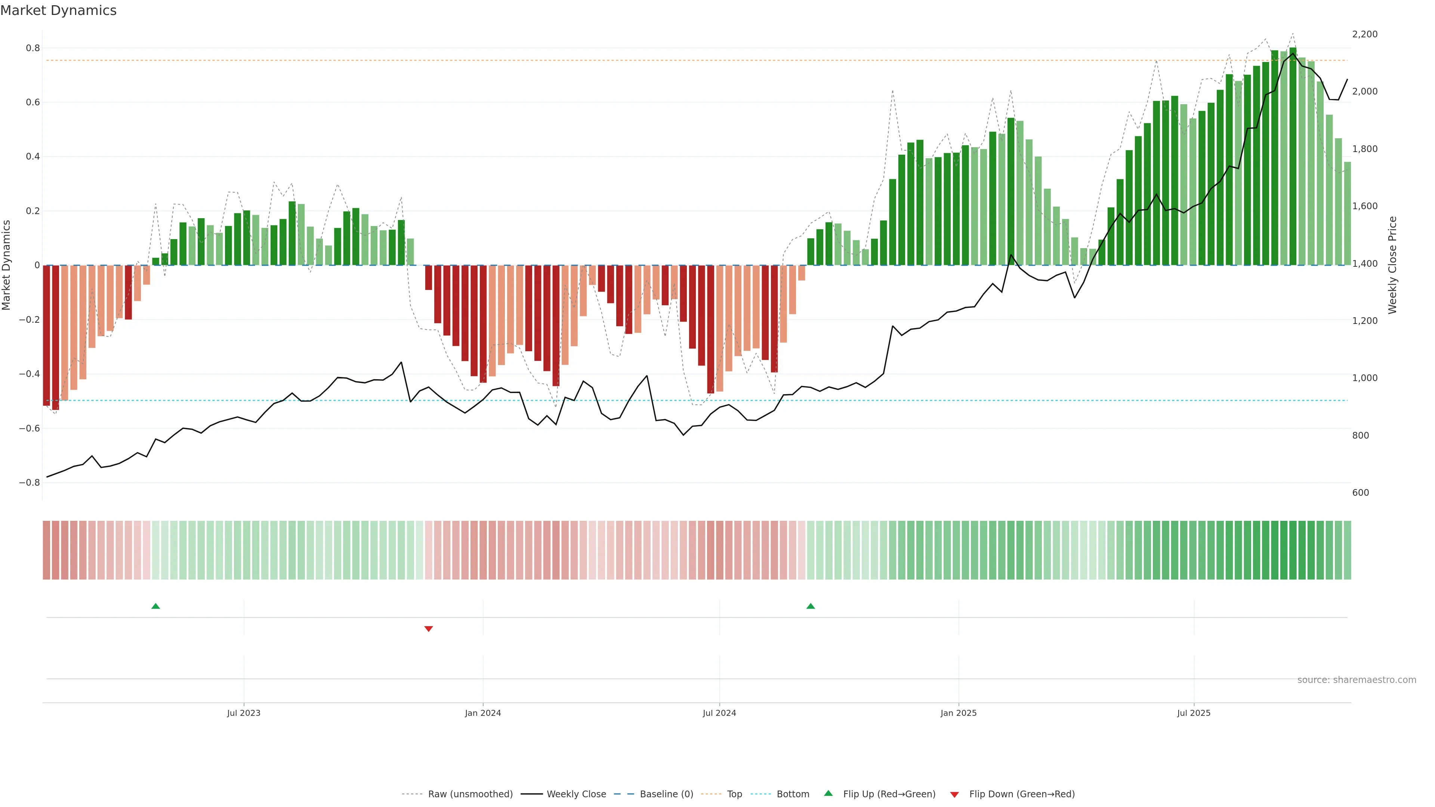Click source sharemaestro.com text
Image resolution: width=1435 pixels, height=807 pixels.
pos(1357,680)
